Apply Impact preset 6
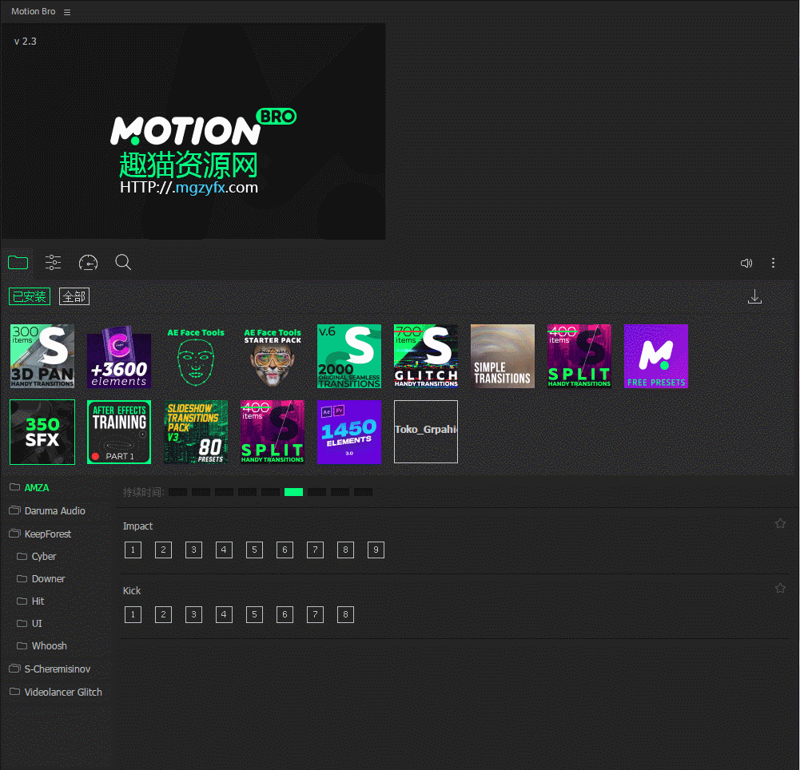Screen dimensions: 800x770 pos(285,550)
